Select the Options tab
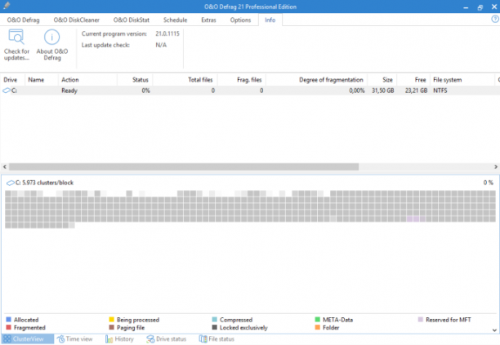Screen dimensions: 500x345 (x=240, y=20)
